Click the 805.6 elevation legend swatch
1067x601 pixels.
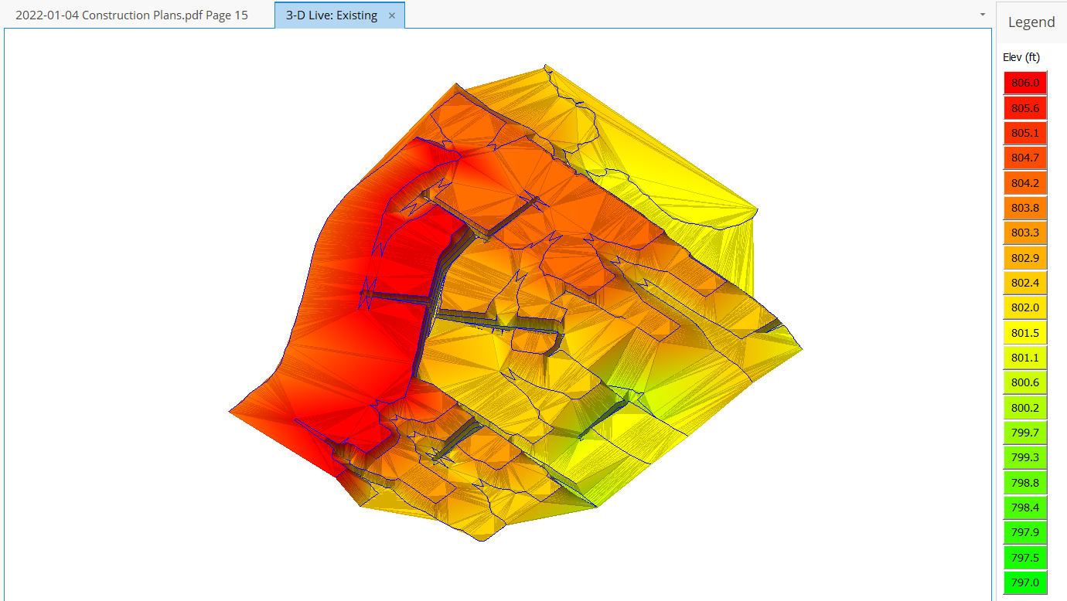[1024, 108]
